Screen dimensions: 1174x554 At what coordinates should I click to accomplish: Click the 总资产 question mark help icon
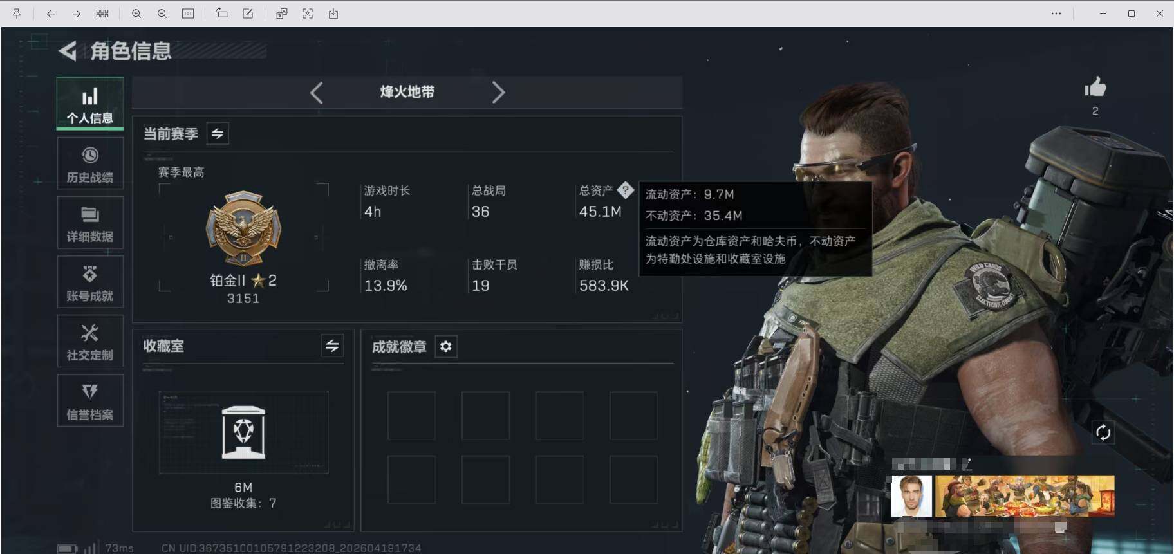tap(625, 190)
